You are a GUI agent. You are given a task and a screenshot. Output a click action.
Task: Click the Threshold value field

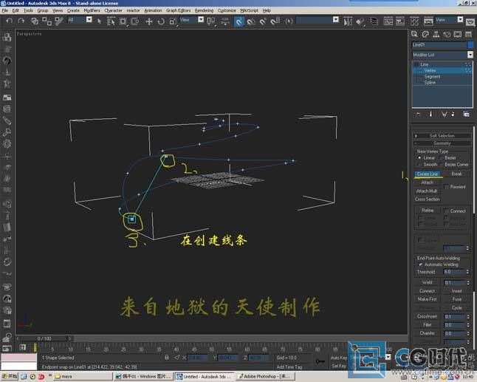(x=453, y=272)
